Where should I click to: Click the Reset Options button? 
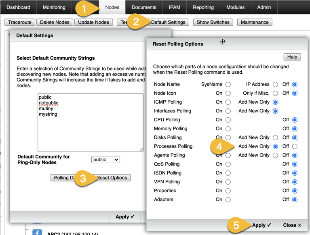(112, 178)
